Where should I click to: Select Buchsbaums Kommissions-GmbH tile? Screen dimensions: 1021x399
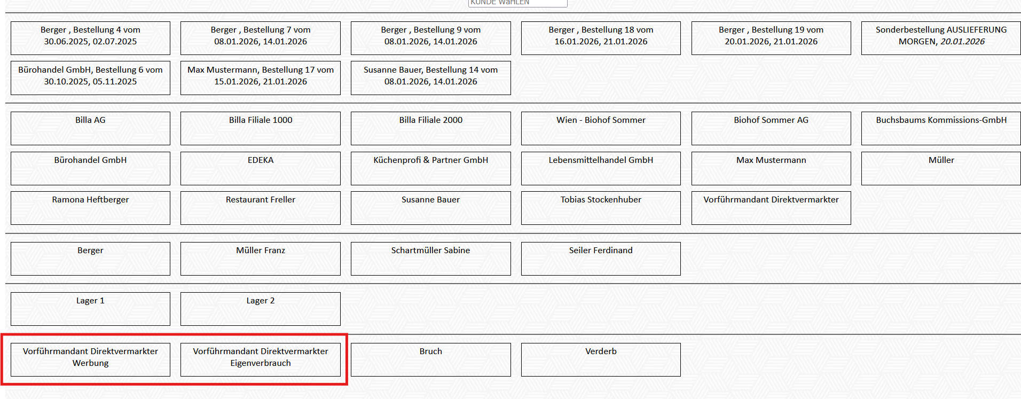[941, 128]
